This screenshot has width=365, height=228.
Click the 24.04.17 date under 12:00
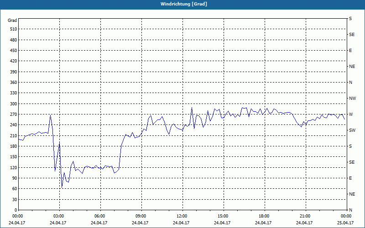181,223
